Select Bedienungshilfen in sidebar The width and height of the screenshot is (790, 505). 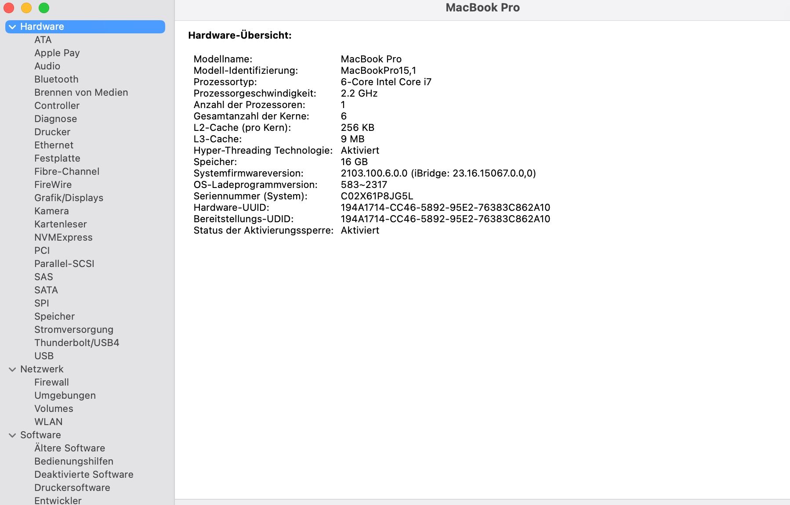click(74, 462)
